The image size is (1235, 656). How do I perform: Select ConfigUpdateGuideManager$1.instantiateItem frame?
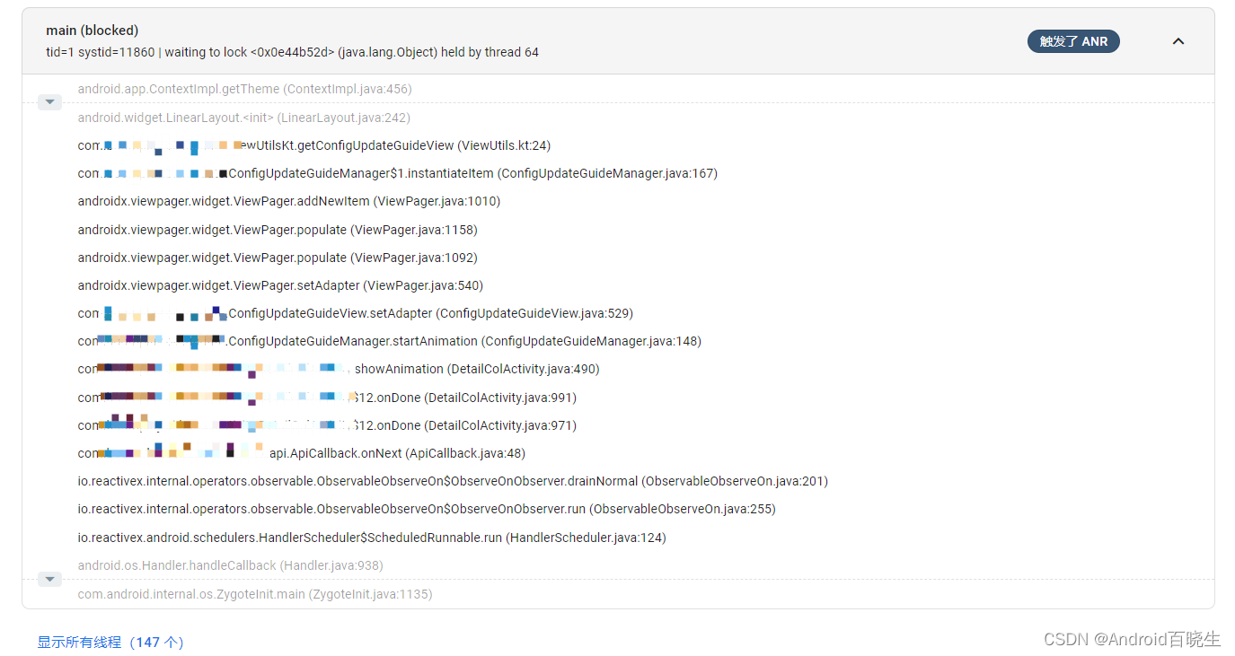[398, 173]
